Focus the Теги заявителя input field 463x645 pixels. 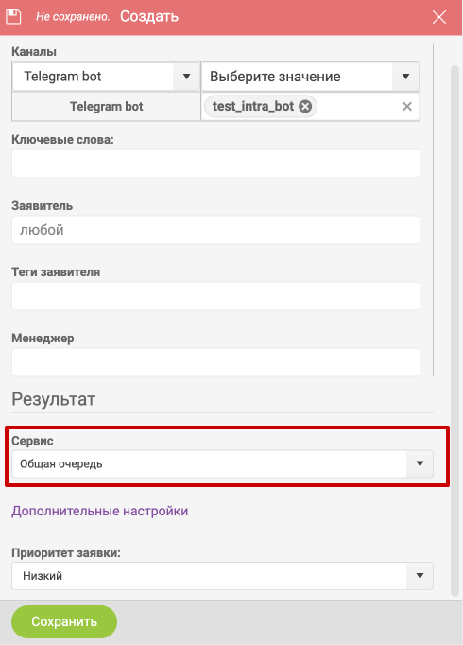(215, 296)
